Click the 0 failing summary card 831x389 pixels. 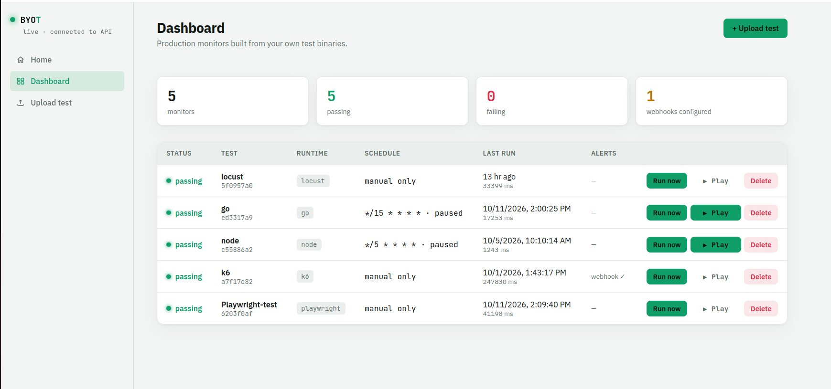552,101
